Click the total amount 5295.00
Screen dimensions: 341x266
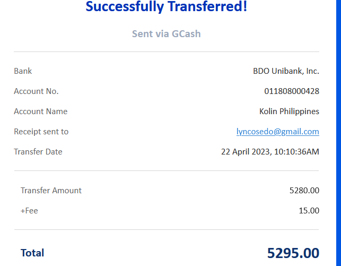click(293, 253)
